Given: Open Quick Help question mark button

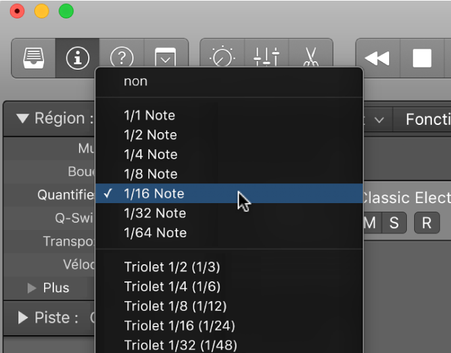Looking at the screenshot, I should click(x=122, y=57).
